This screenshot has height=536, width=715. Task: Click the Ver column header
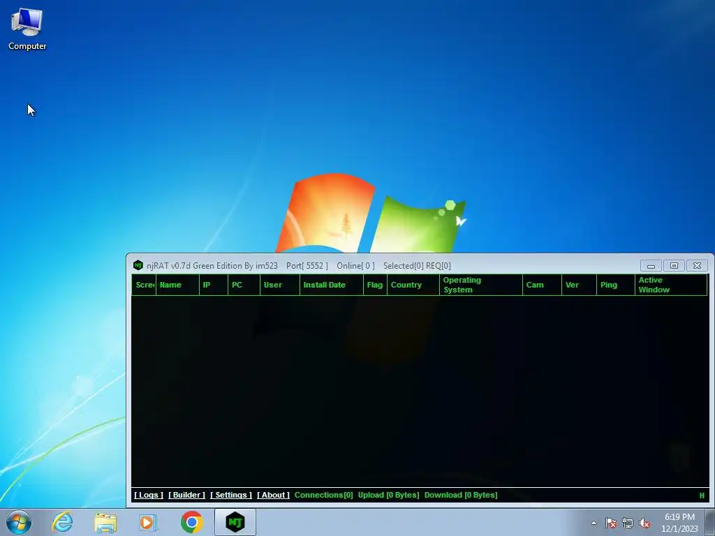(579, 285)
